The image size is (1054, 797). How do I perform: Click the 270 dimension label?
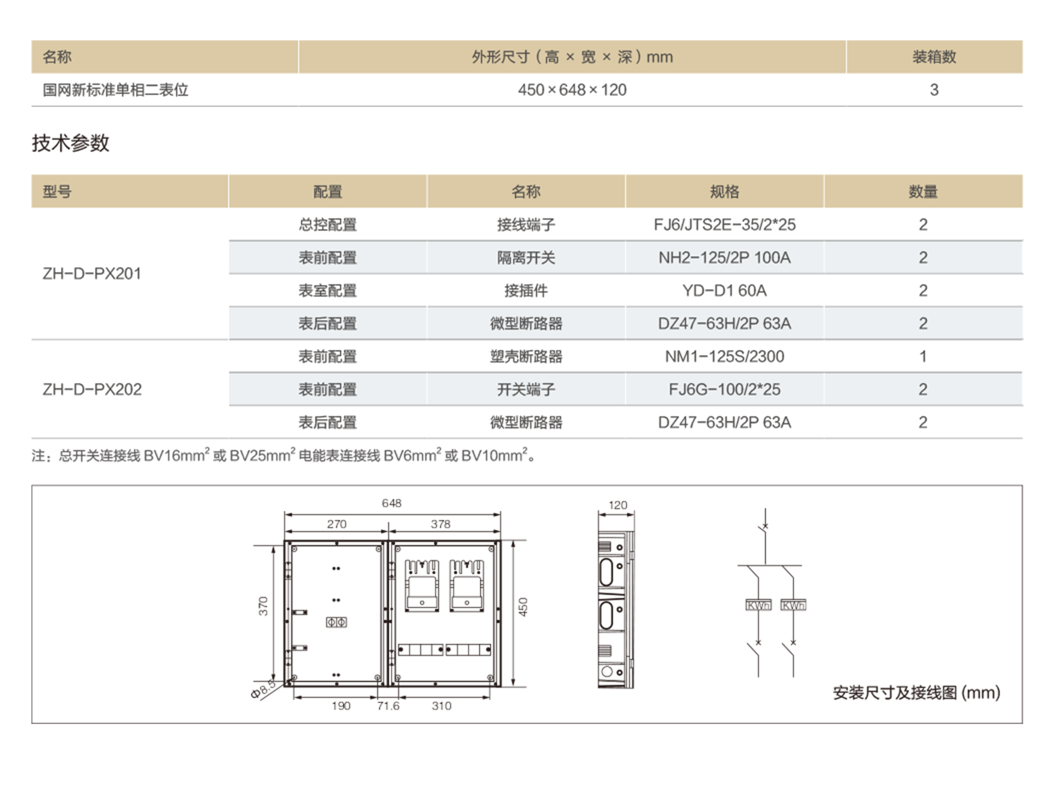[337, 524]
